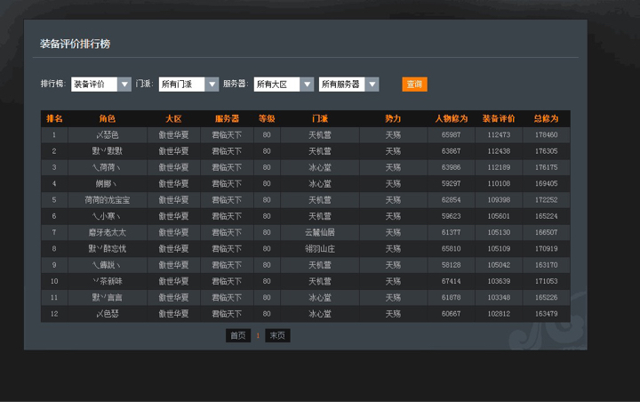Click equipment score 112473 in row 1
Viewport: 640px width, 402px height.
[x=499, y=135]
